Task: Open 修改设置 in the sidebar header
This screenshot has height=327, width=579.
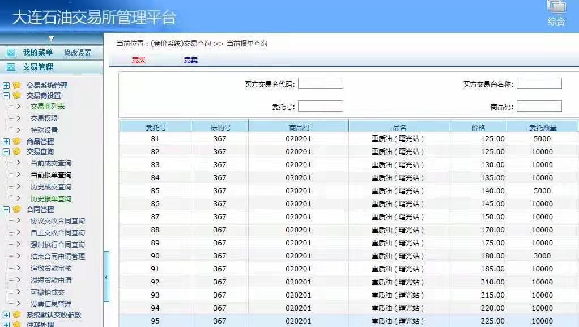Action: (x=78, y=53)
